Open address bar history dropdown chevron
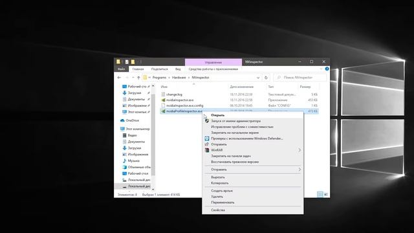The width and height of the screenshot is (414, 233). (258, 78)
